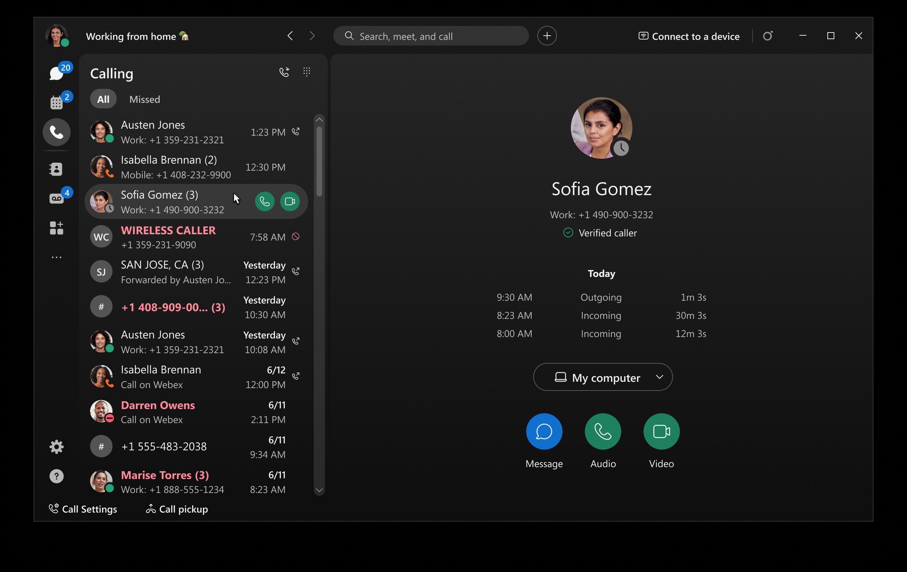Click the Chat sidebar icon with badge 20
This screenshot has height=572, width=907.
56,72
